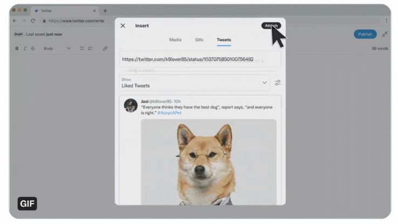Reload the page with the refresh icon

point(33,21)
